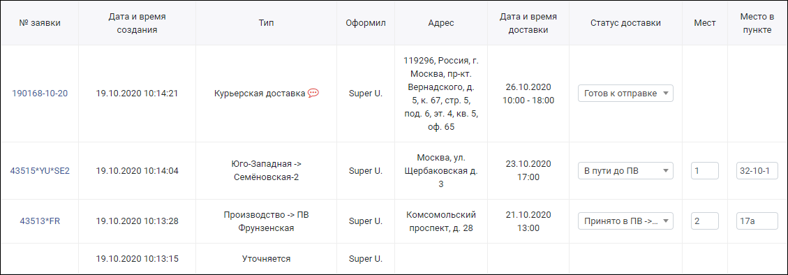788x275 pixels.
Task: Click the place field with 17а
Action: tap(757, 221)
